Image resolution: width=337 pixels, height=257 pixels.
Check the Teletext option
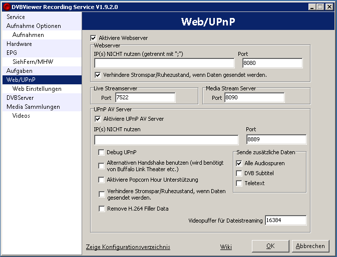239,183
